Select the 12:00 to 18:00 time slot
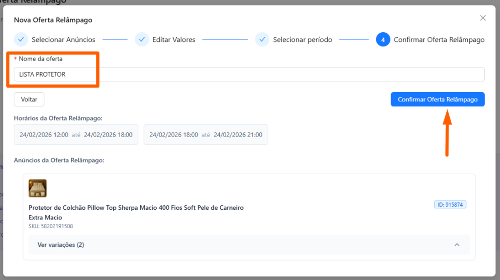500x280 pixels. [76, 135]
